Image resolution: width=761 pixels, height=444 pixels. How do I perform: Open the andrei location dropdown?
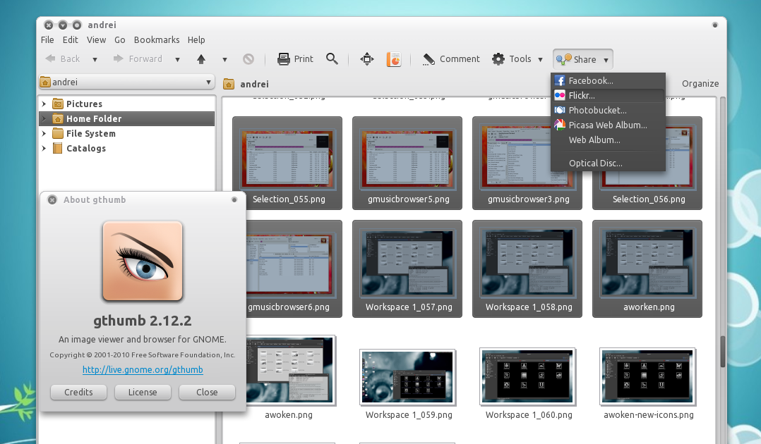coord(126,82)
